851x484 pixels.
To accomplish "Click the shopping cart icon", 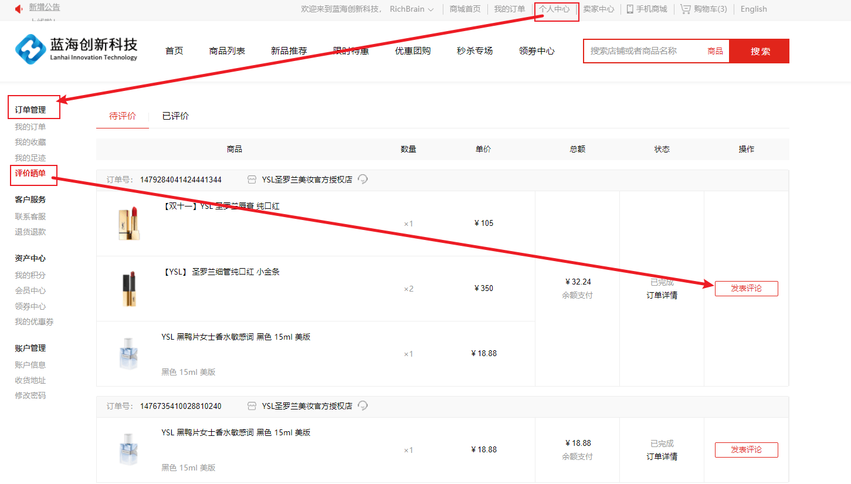I will click(x=685, y=9).
